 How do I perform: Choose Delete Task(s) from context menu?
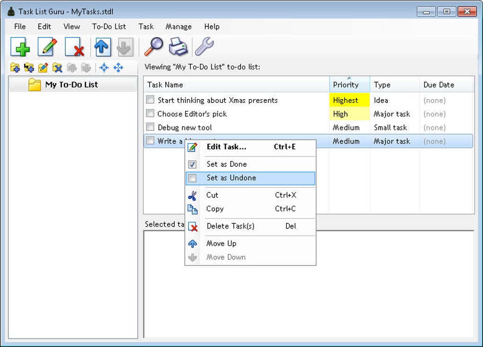[x=250, y=227]
